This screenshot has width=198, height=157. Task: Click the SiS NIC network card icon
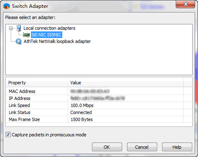[26, 35]
